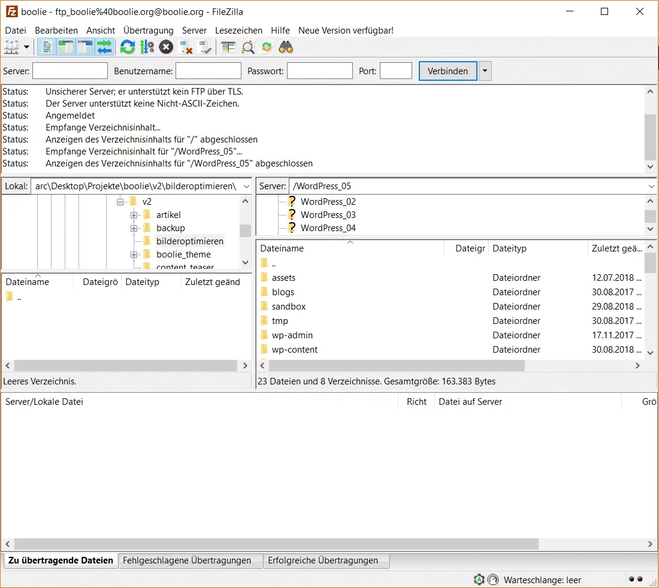
Task: Search remote files with binoculars icon
Action: pos(286,47)
